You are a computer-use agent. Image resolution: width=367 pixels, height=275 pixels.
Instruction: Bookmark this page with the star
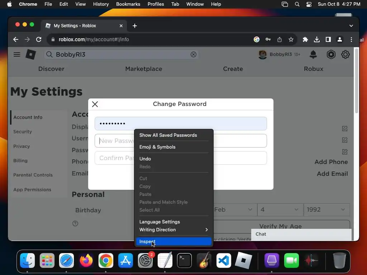coord(291,39)
